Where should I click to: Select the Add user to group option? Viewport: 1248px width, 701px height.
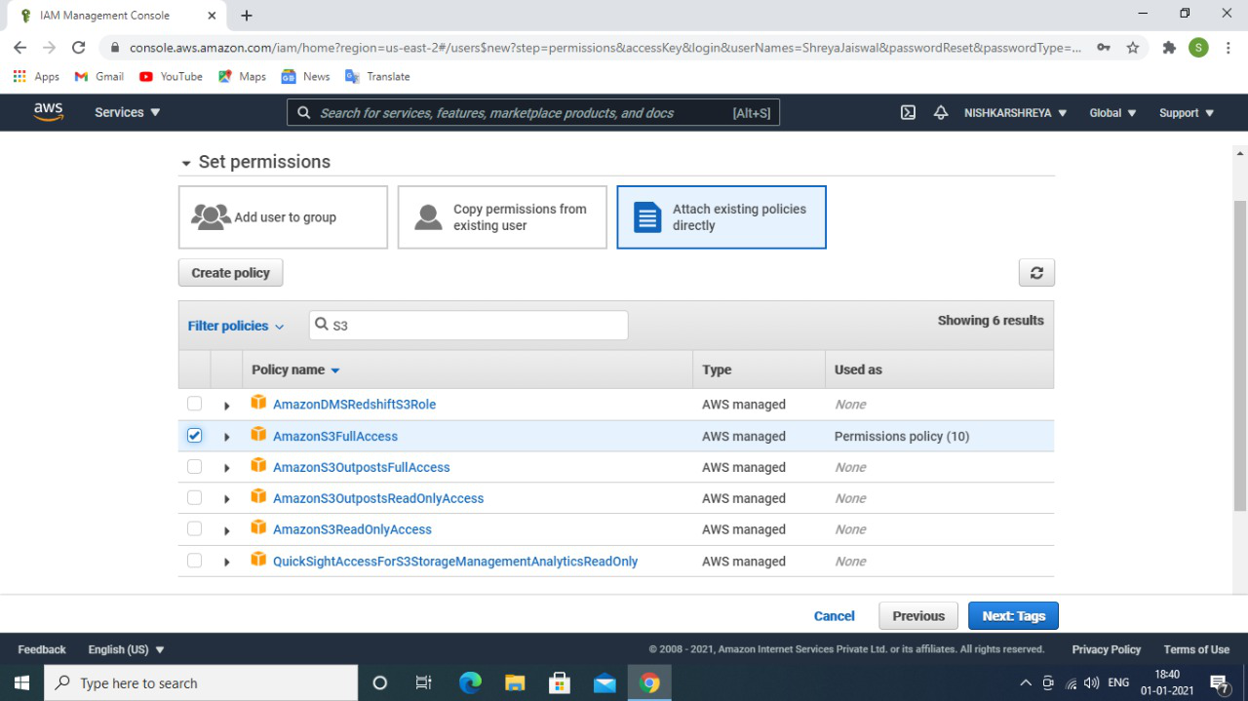pos(283,217)
